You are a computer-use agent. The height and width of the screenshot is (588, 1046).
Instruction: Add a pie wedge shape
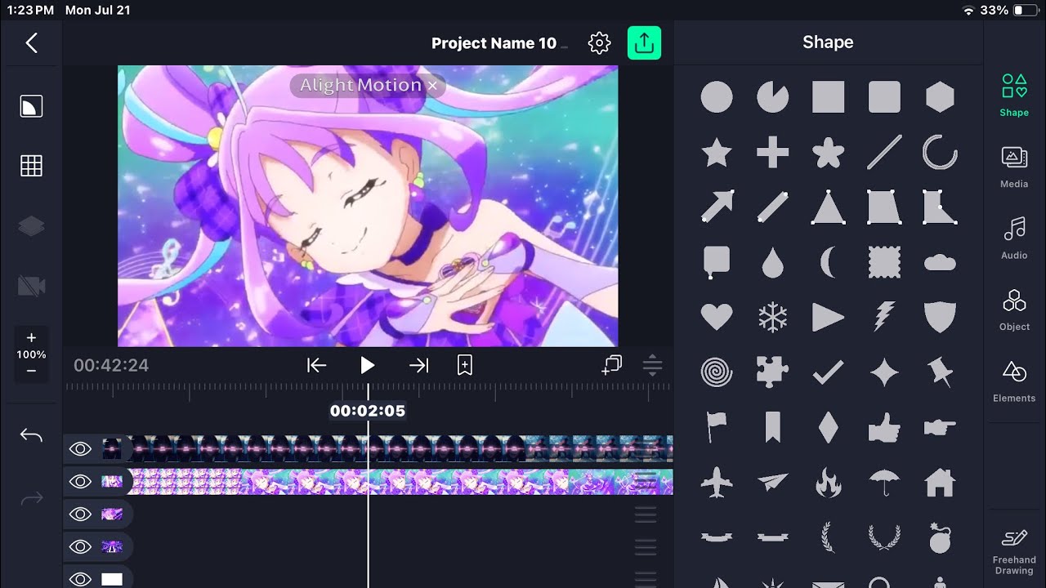(x=772, y=96)
